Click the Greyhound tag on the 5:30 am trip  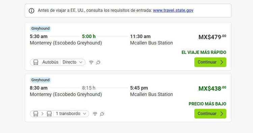[40, 29]
